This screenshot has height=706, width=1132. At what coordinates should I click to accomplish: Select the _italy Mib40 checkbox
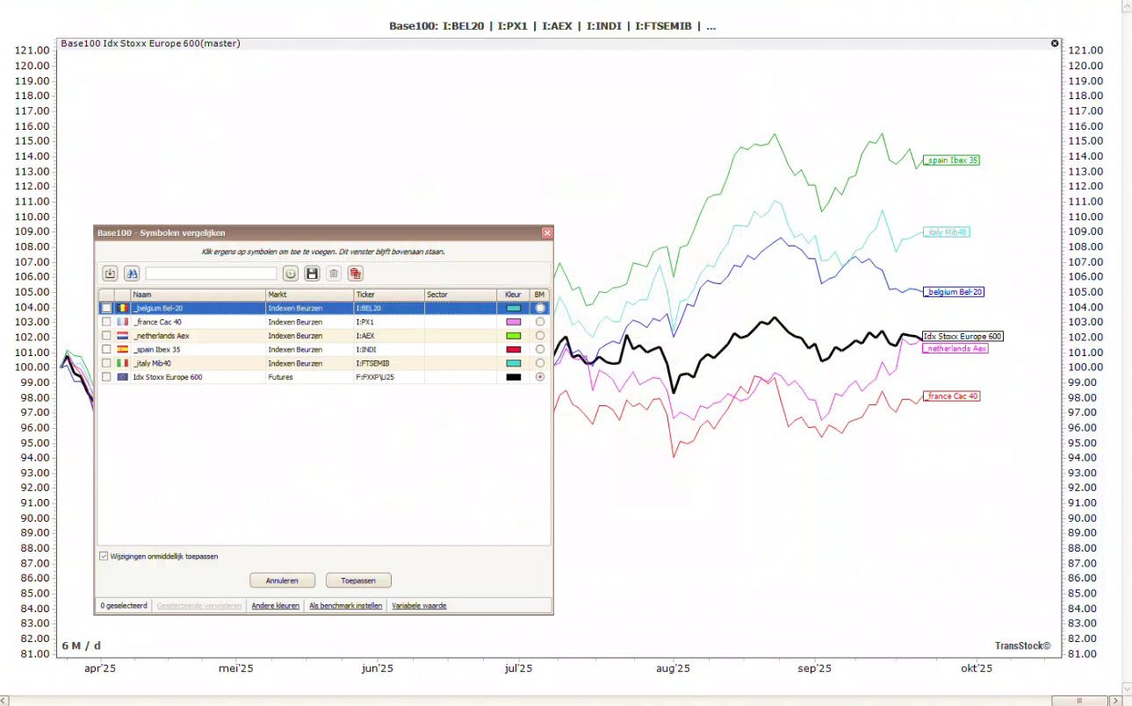pyautogui.click(x=106, y=363)
